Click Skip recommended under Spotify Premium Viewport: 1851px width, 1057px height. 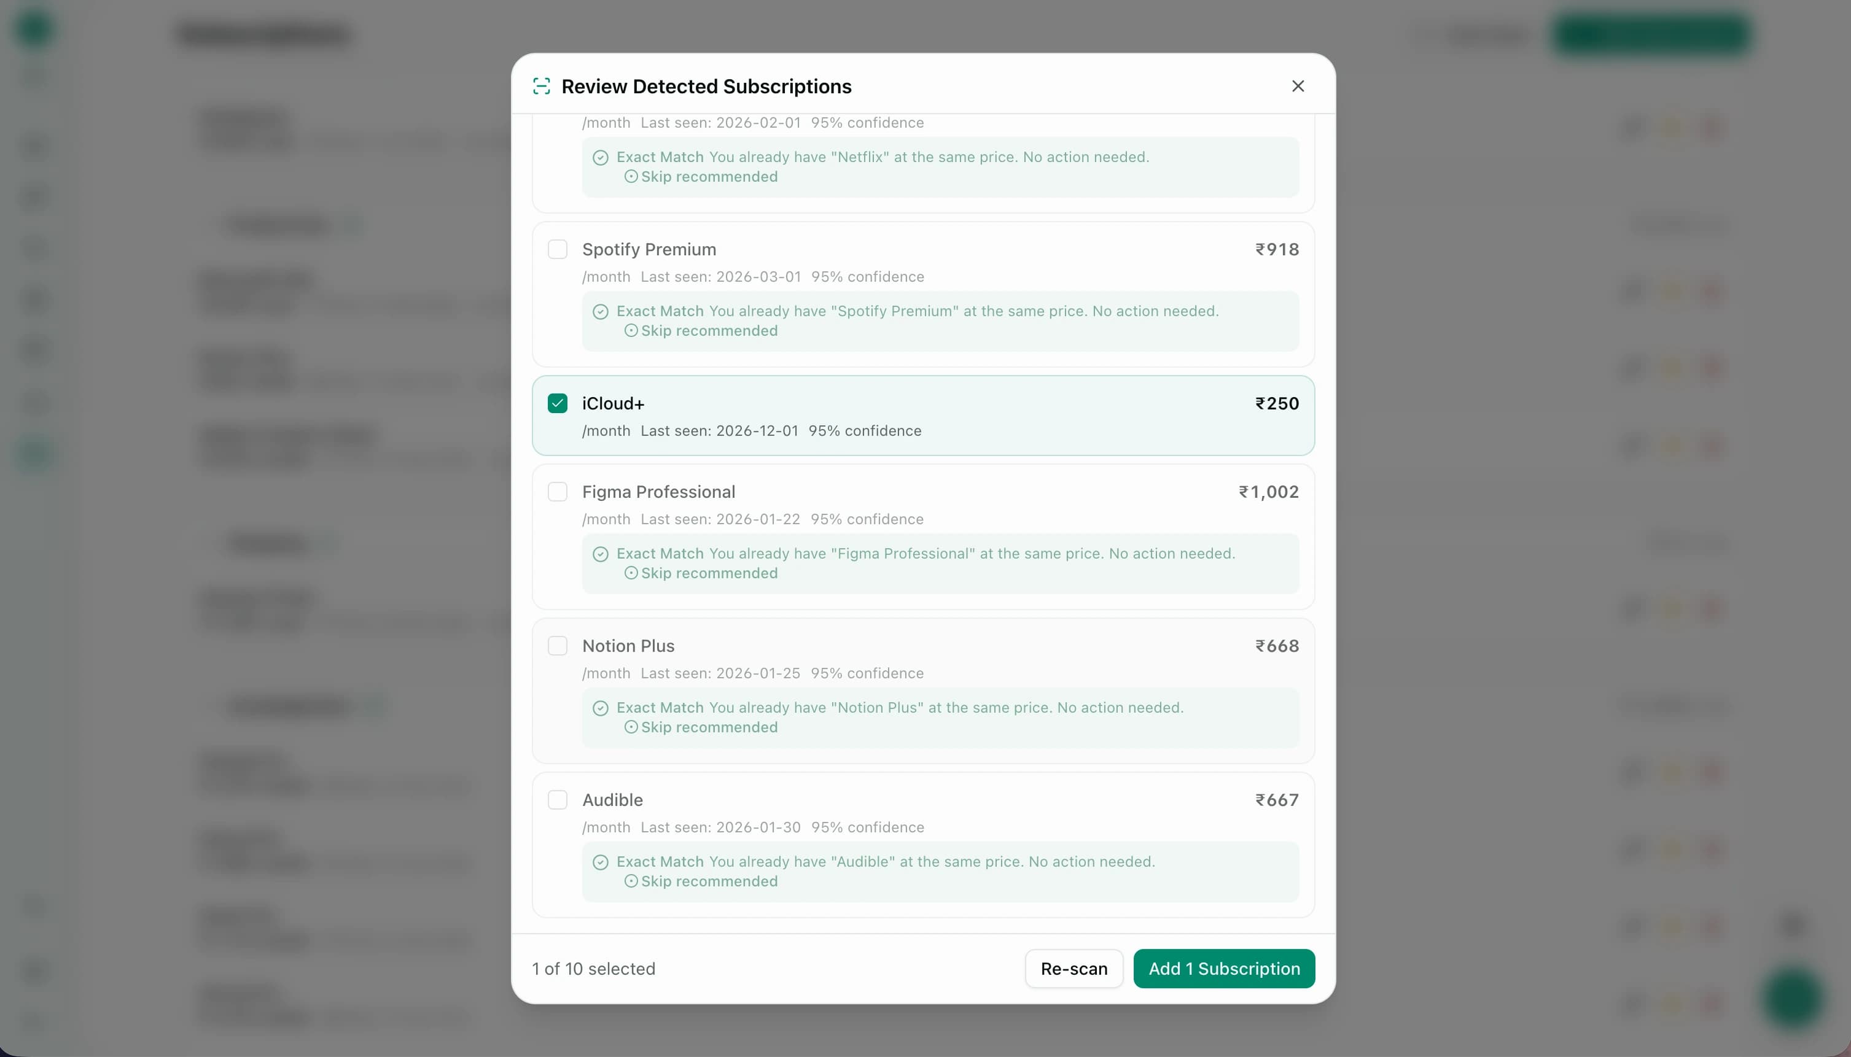[x=709, y=330]
